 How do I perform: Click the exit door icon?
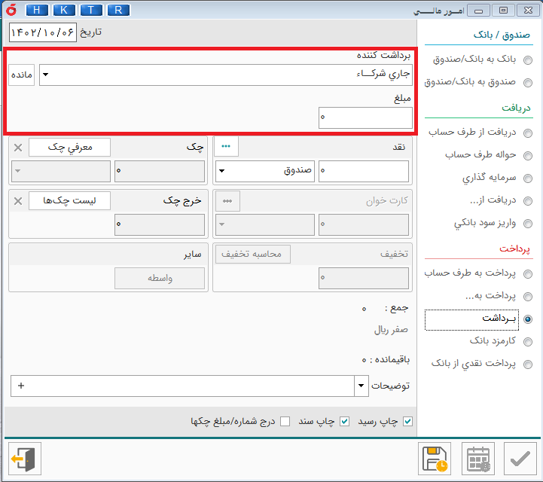click(x=25, y=459)
